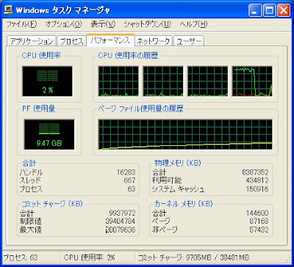
Task: Click kernel memory total 144600
Action: coord(257,213)
